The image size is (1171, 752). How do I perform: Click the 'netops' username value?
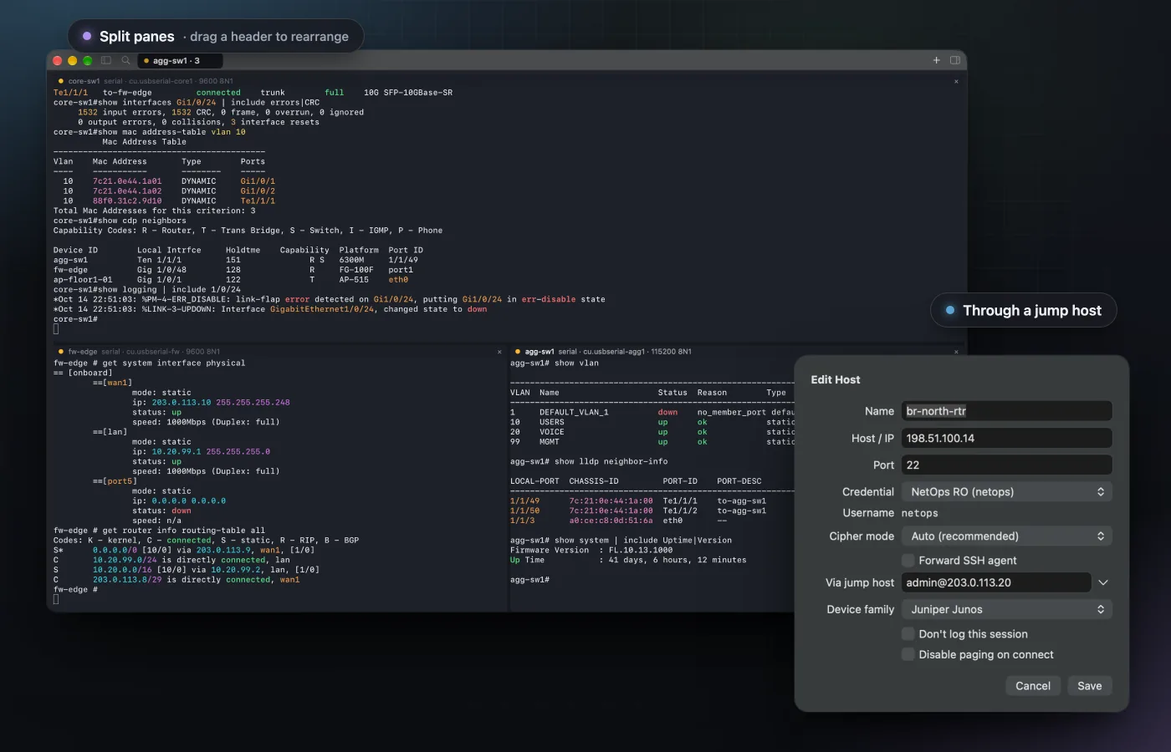[919, 513]
